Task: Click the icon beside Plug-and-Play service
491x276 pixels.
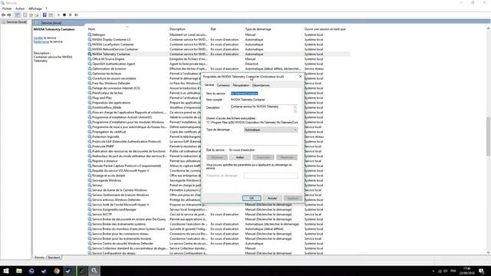Action: (x=90, y=97)
